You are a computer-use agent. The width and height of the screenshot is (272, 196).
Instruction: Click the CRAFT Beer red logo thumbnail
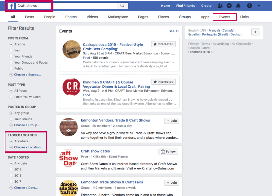pos(71,87)
